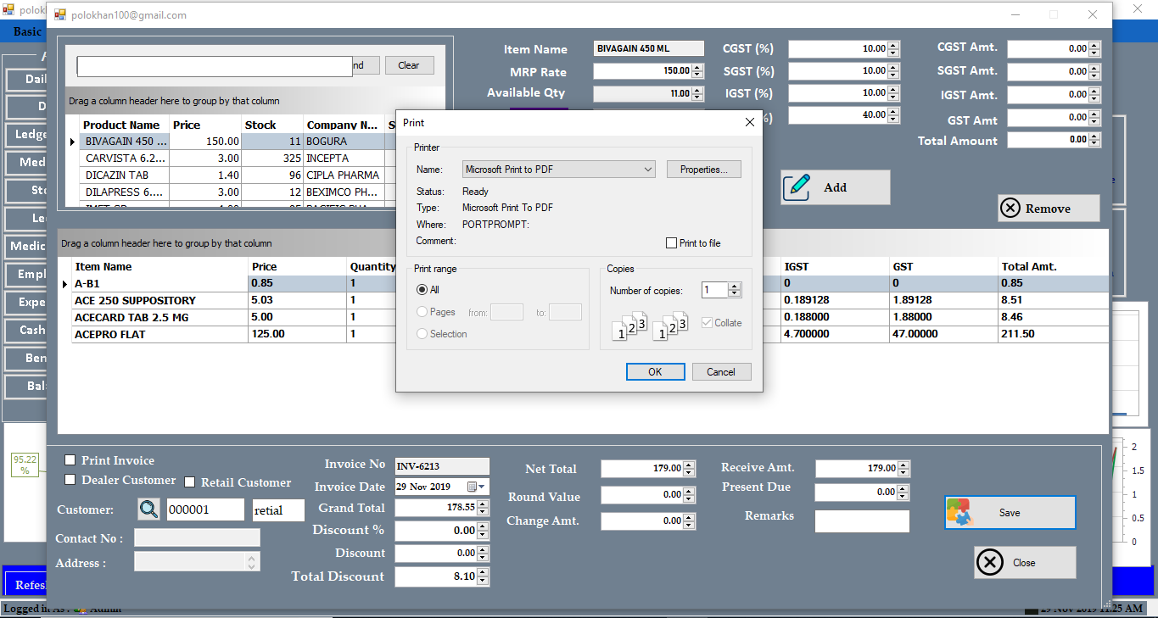Click the IGST column header in the grid

pyautogui.click(x=836, y=266)
